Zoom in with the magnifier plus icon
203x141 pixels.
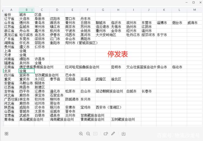click(81, 134)
